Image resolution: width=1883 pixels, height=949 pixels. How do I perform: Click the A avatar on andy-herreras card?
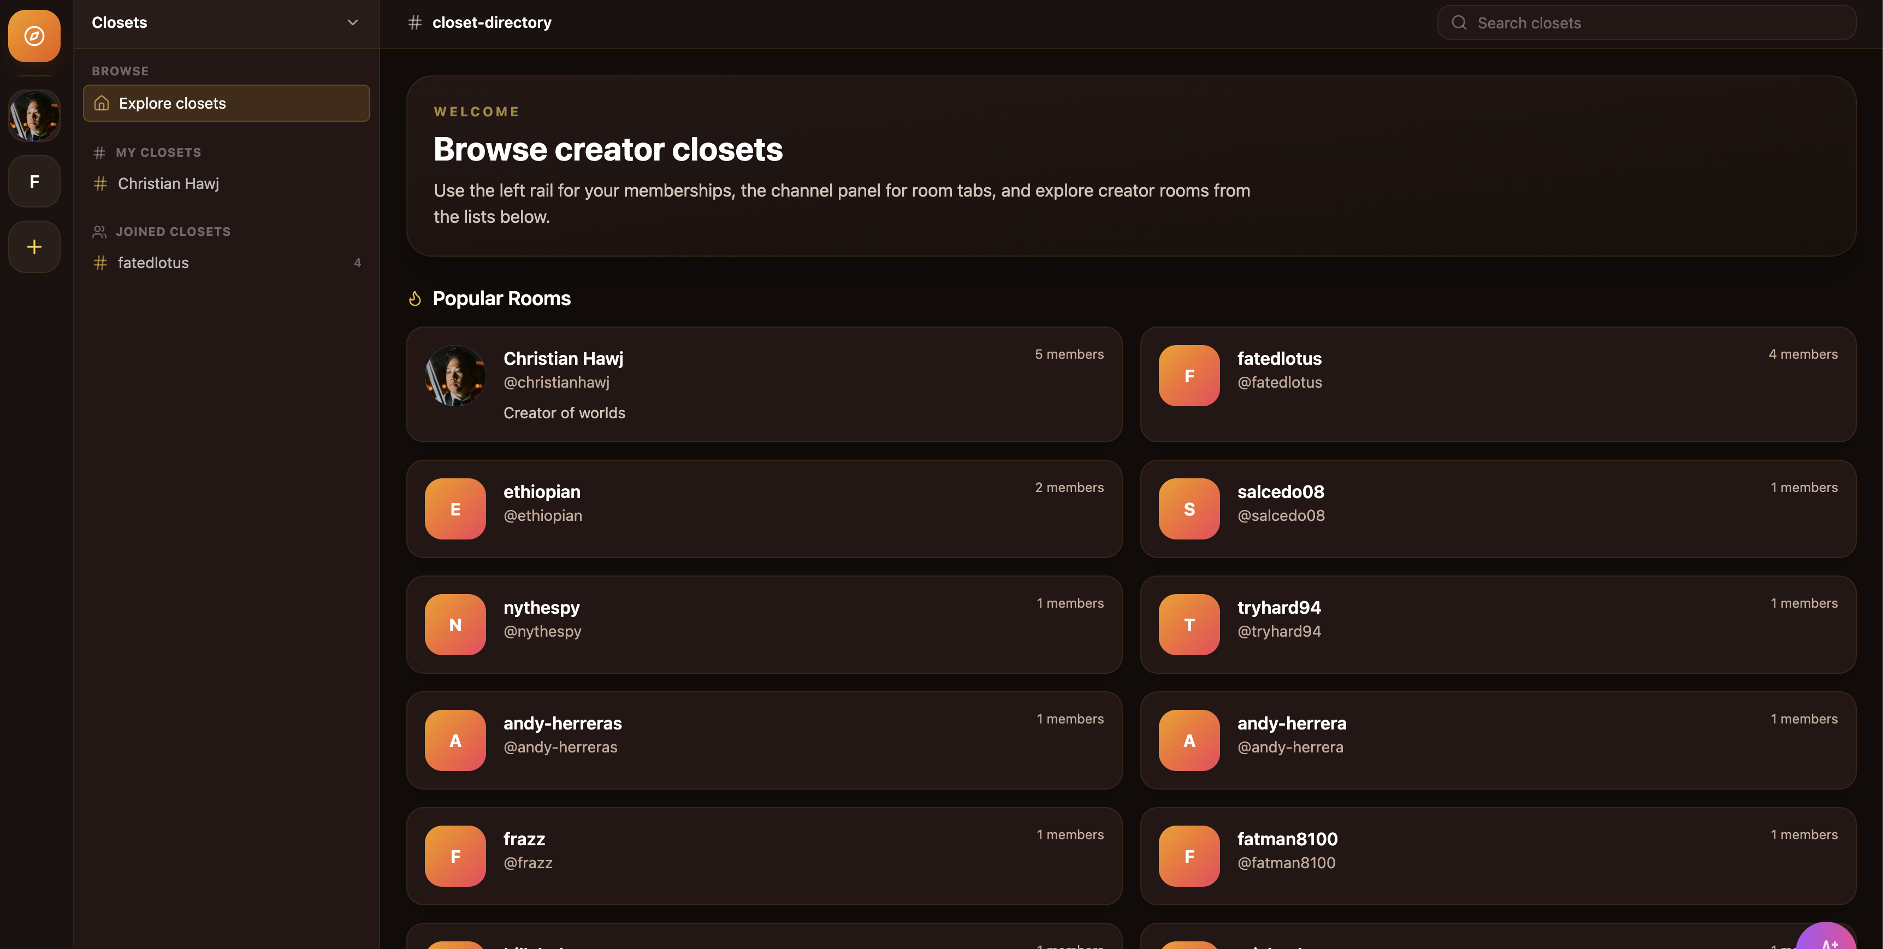coord(455,740)
